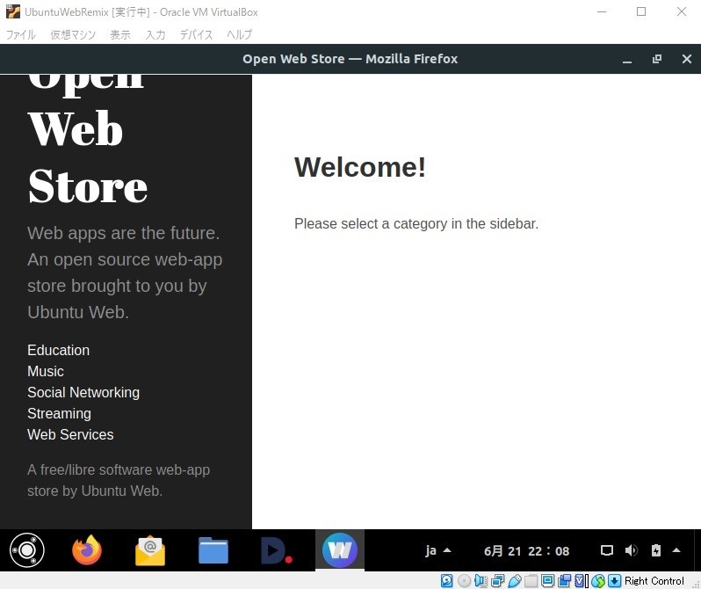Screen dimensions: 701x589
Task: Open the Music category
Action: coord(46,371)
